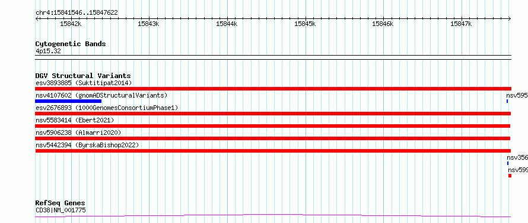Click the left arrowhead of the ruler

(37, 18)
